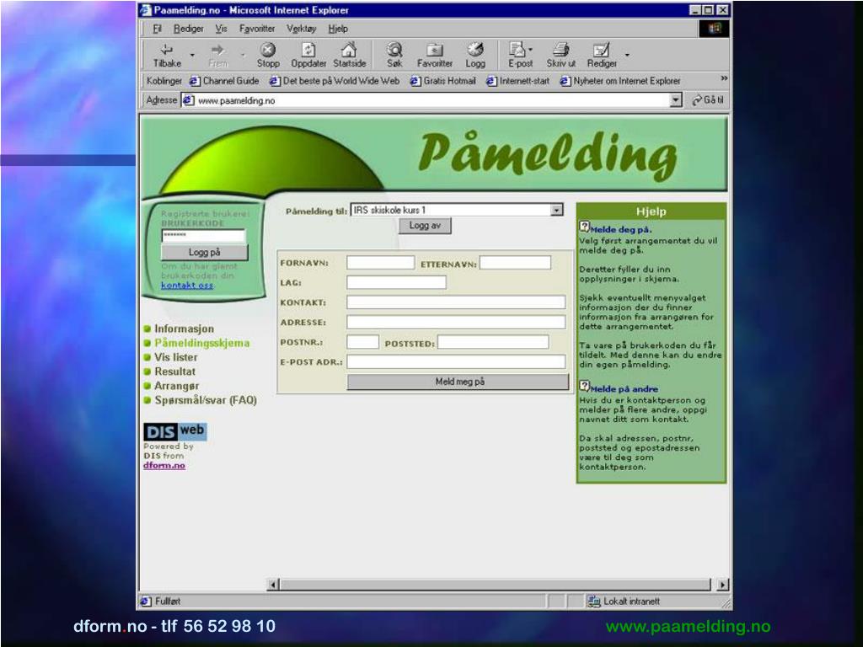Open the address bar dropdown arrow
This screenshot has width=863, height=647.
point(676,100)
